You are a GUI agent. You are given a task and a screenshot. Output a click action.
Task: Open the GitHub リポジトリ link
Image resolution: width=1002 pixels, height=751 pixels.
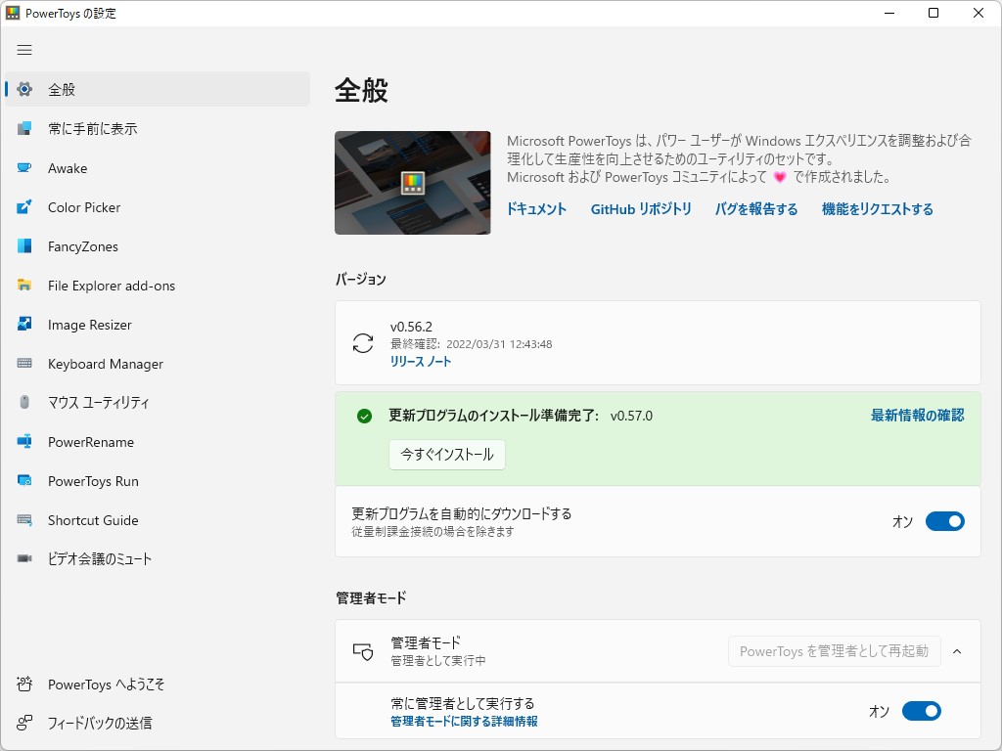[x=641, y=208]
